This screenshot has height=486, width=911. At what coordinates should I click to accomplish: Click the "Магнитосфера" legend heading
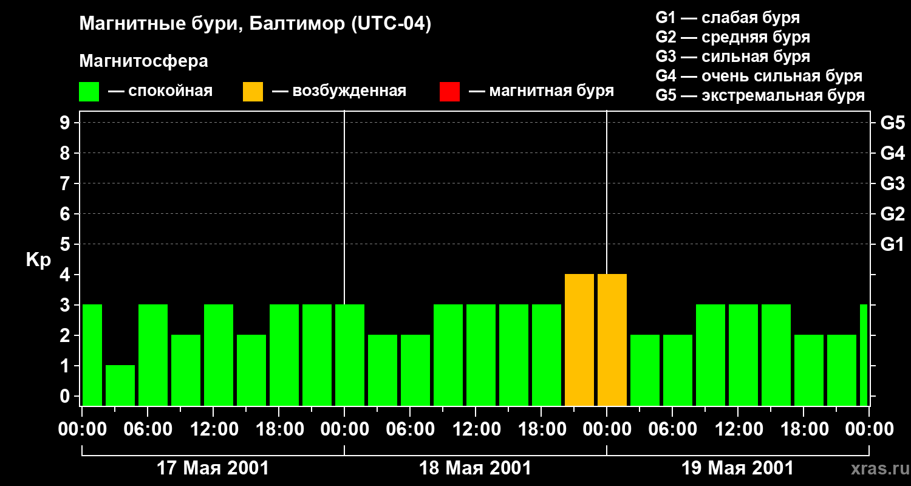(x=143, y=61)
